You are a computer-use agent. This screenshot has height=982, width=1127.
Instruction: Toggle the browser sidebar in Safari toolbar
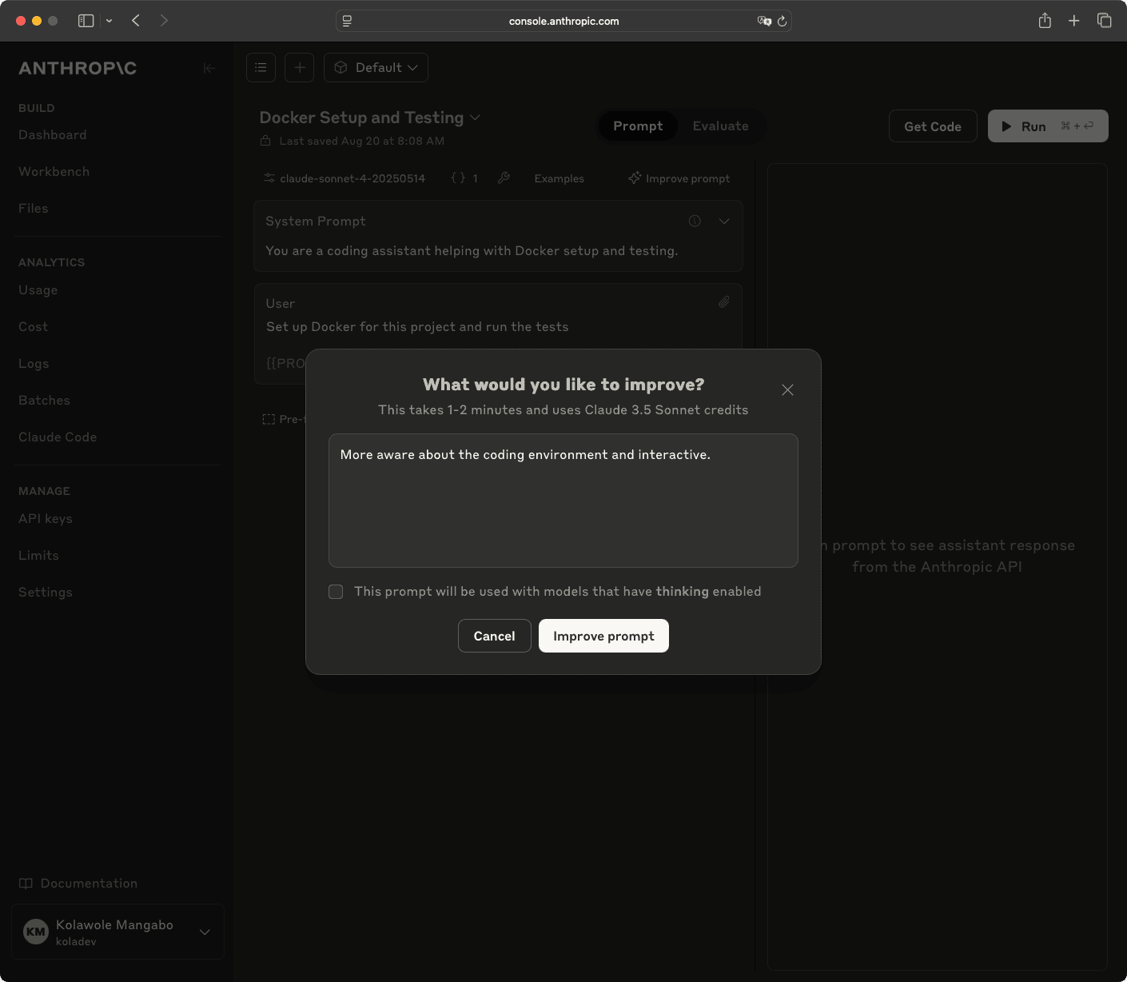[86, 21]
